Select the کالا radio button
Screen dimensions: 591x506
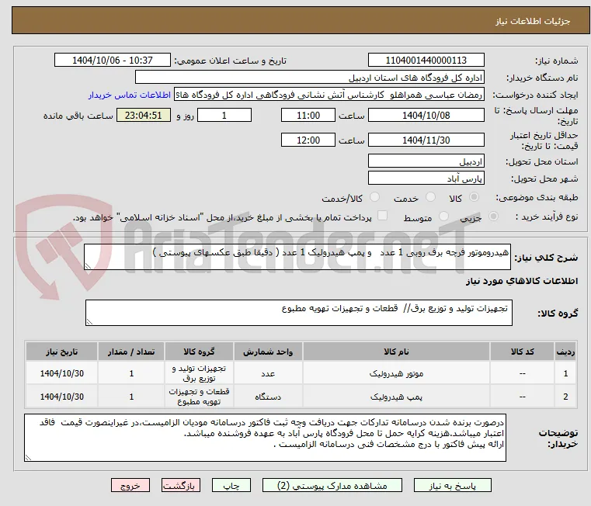pos(475,196)
